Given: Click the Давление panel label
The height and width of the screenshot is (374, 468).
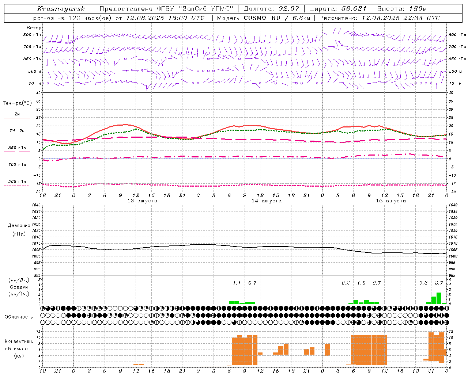Looking at the screenshot, I should coord(19,226).
